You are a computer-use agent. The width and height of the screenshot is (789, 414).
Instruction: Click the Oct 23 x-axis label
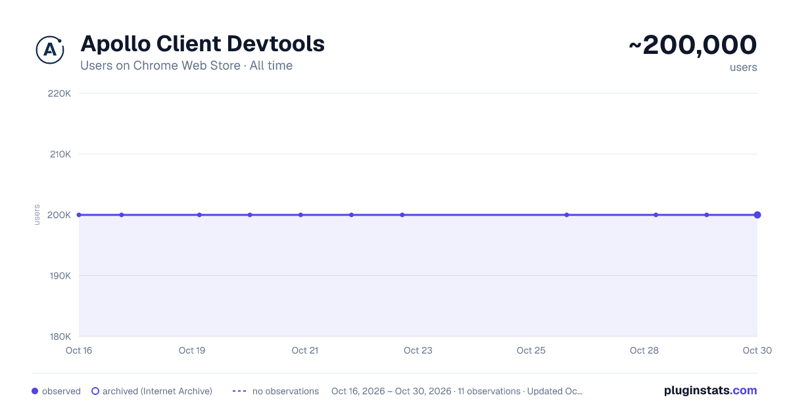coord(418,350)
